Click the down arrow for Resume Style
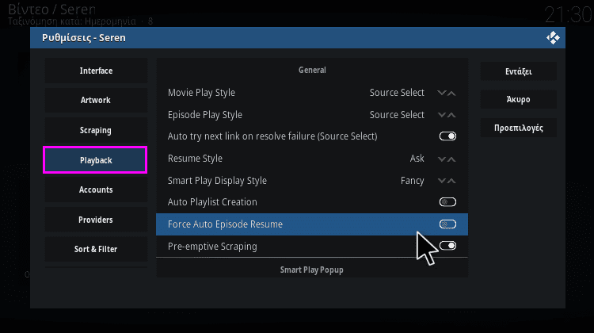 (442, 159)
